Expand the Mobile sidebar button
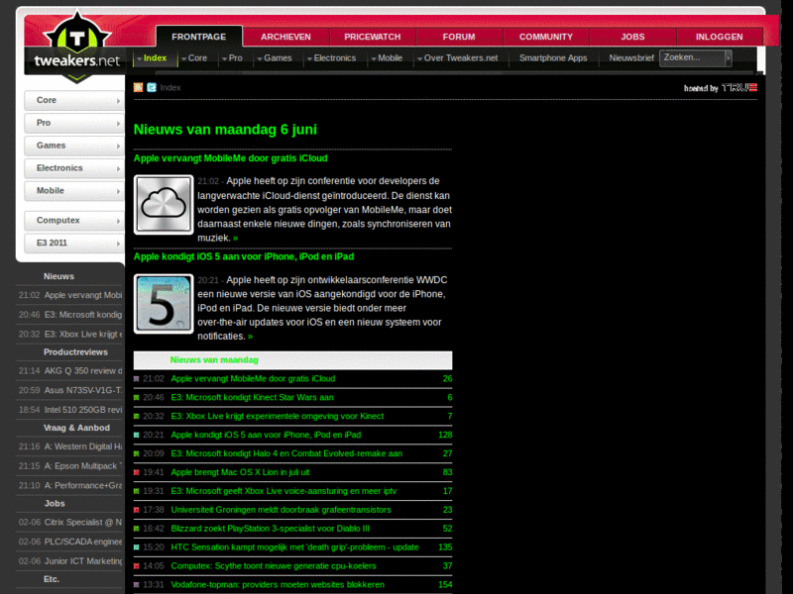The image size is (793, 594). click(x=73, y=191)
